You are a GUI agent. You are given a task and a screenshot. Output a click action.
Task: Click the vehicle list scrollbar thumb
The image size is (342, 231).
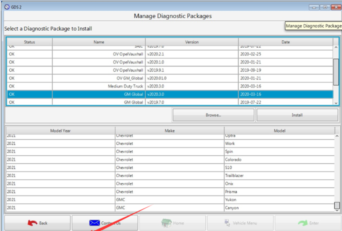(x=337, y=205)
